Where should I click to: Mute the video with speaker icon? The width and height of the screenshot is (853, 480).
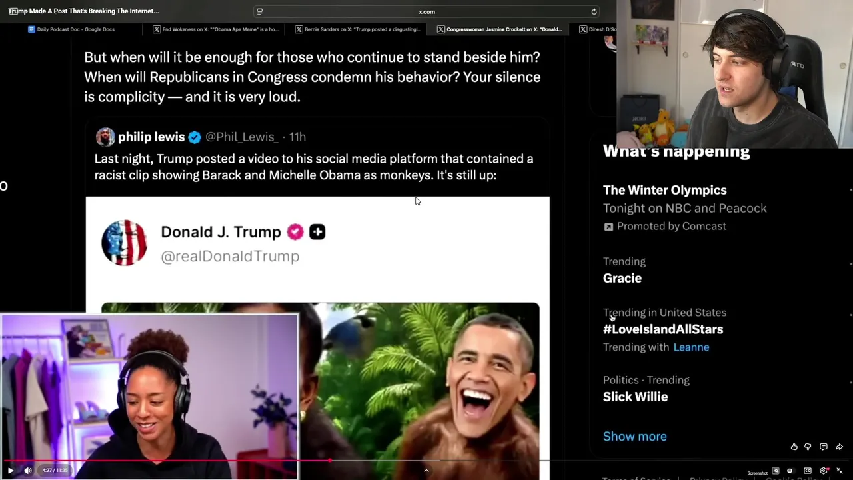[x=28, y=470]
